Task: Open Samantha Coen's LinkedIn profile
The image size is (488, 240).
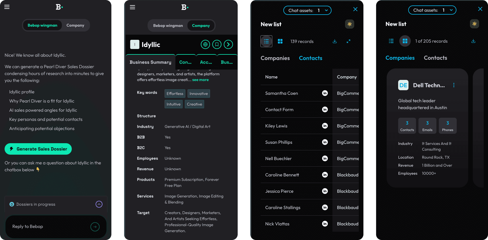Action: [x=325, y=93]
